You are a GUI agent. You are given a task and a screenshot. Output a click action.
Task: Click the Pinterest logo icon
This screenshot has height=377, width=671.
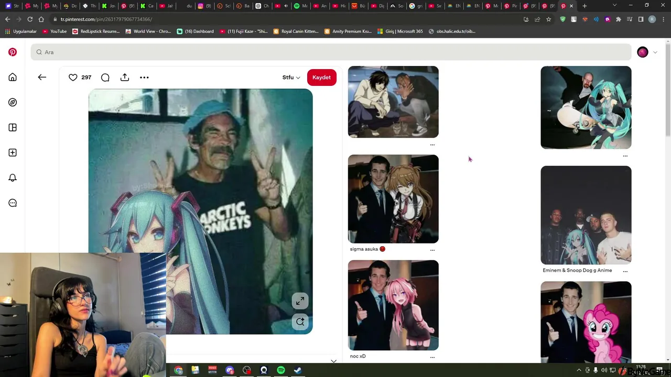click(x=13, y=52)
